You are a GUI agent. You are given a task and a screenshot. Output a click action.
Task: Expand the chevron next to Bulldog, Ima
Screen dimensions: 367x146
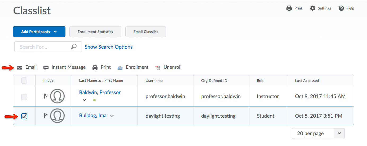(112, 116)
